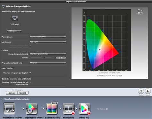Open the Luminanza 120 cd/m² dropdown
Viewport: 152px width, 119px height.
tap(48, 42)
